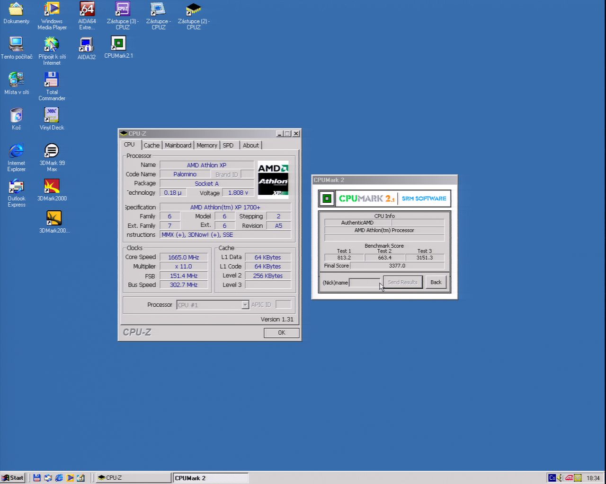Open the Dokumenty folder icon
606x484 pixels.
coord(16,13)
